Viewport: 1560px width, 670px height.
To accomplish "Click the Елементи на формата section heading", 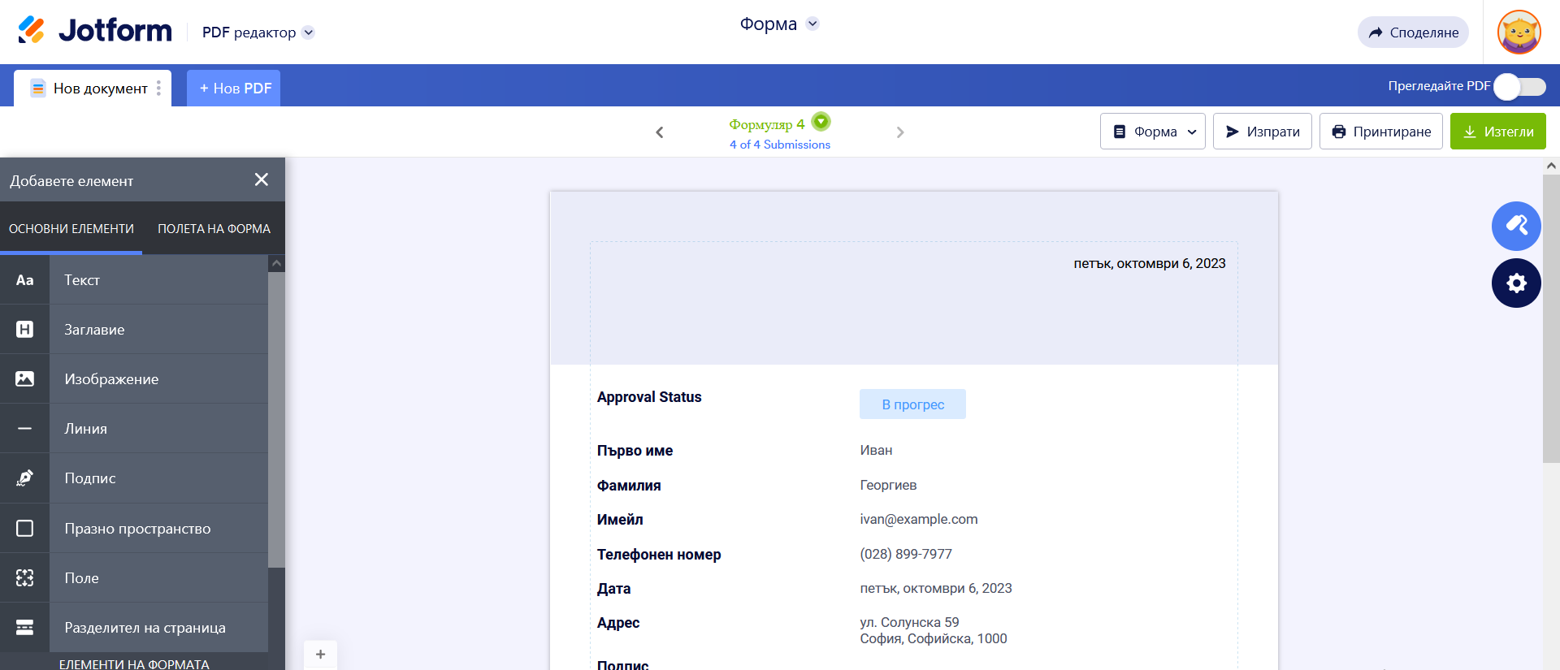I will 134,664.
